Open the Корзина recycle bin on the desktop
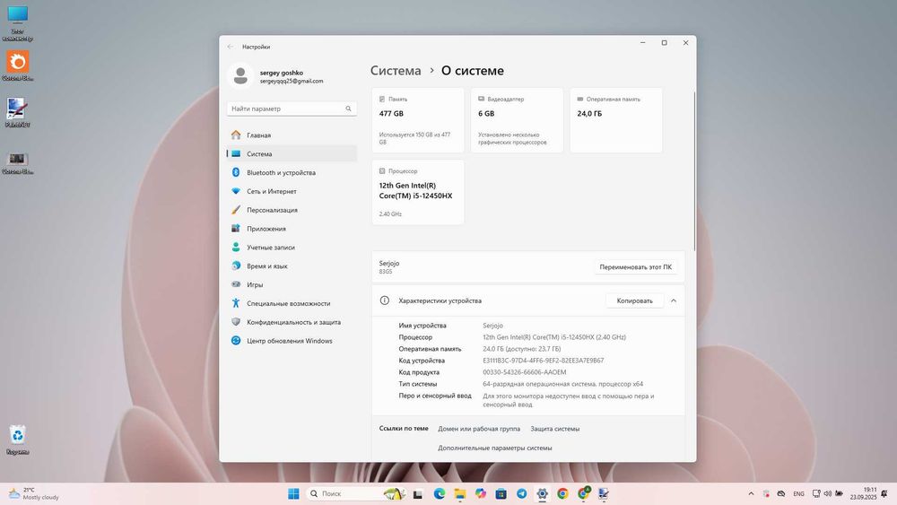 pos(18,440)
